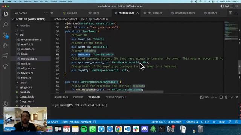This screenshot has width=241, height=135.
Task: Open editor more actions menu
Action: (x=236, y=13)
